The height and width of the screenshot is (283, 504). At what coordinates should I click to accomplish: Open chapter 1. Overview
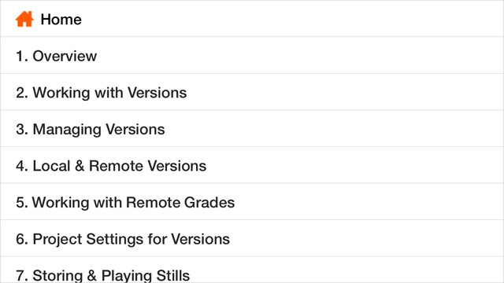252,55
